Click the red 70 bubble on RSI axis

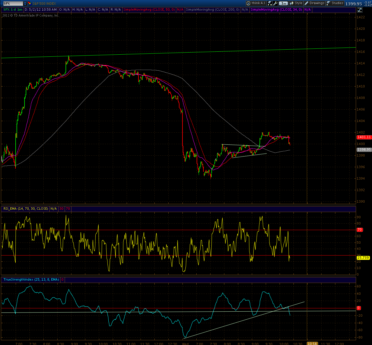click(360, 230)
